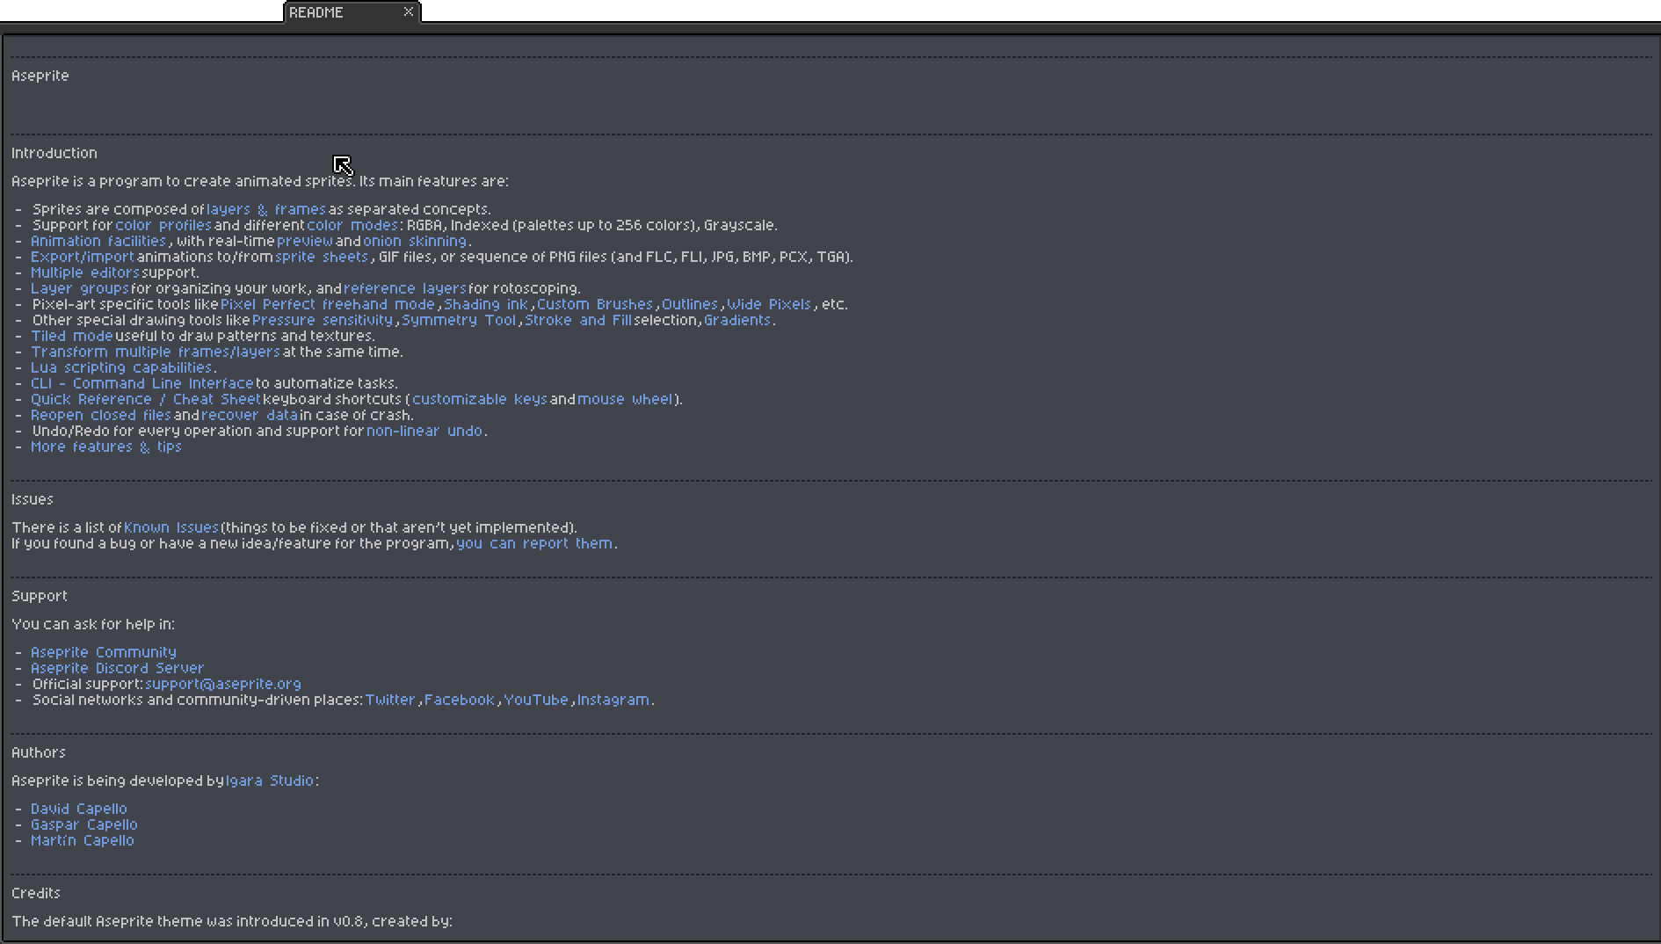
Task: Open the Instagram link
Action: coord(613,700)
